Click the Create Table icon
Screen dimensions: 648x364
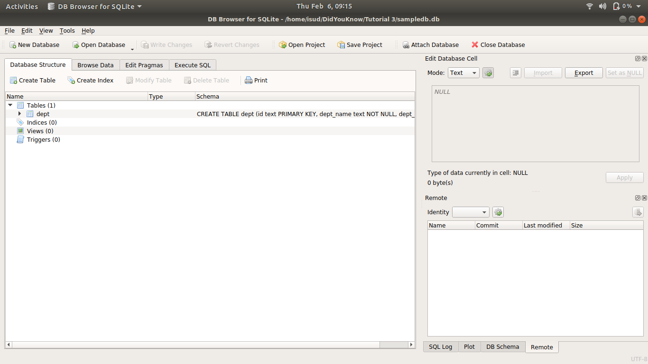pyautogui.click(x=13, y=81)
